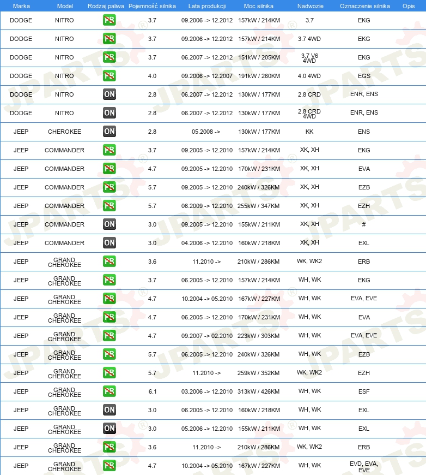The image size is (426, 475).
Task: Click petrol icon in Dodge Nitro 4.0 EGS row
Action: pos(109,76)
